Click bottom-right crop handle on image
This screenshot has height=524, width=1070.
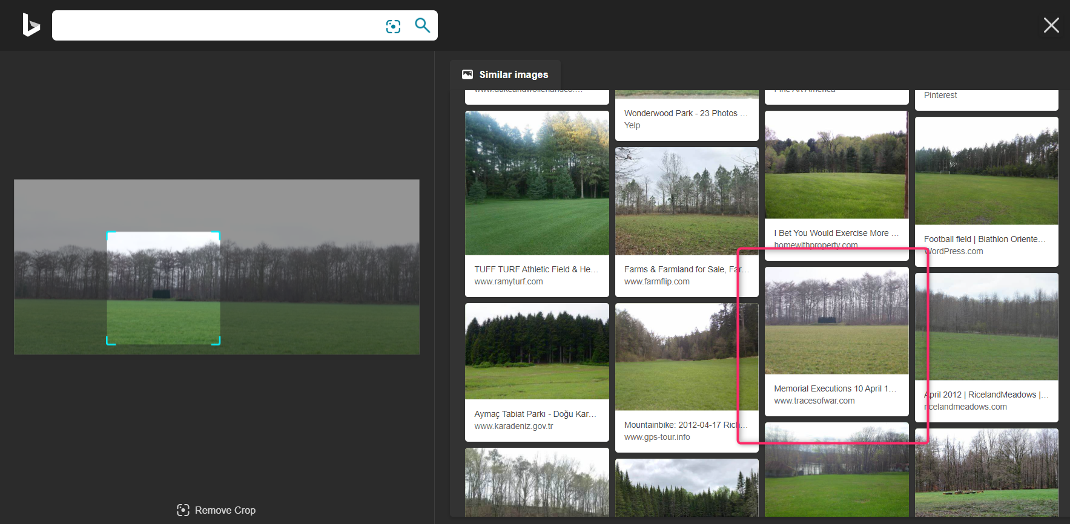pyautogui.click(x=218, y=343)
